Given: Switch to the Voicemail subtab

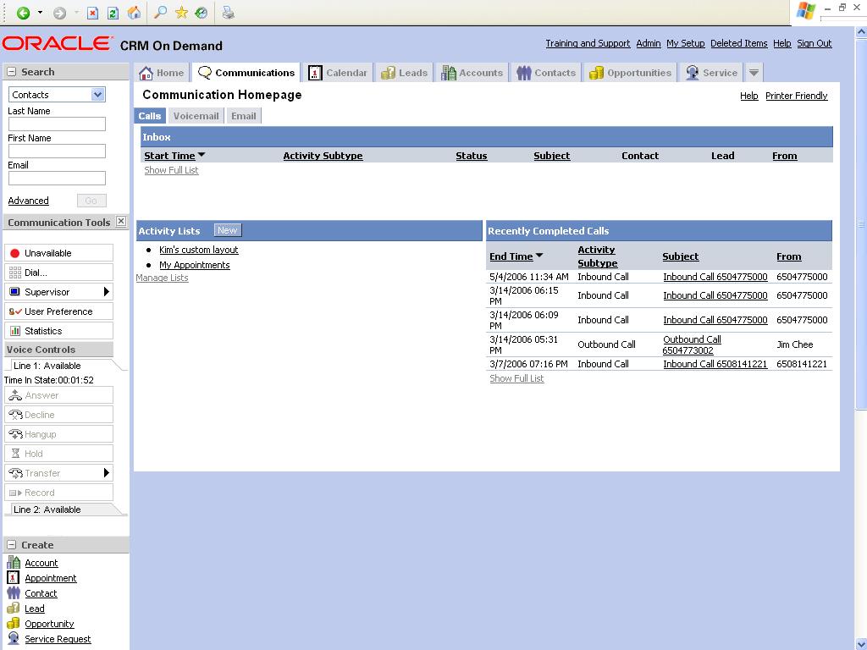Looking at the screenshot, I should point(196,116).
